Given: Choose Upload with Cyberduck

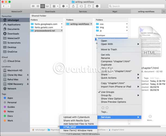Looking at the screenshot, I should pos(79,117).
